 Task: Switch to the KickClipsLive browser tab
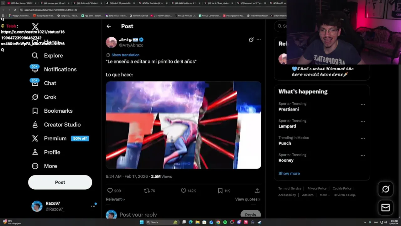(185, 3)
